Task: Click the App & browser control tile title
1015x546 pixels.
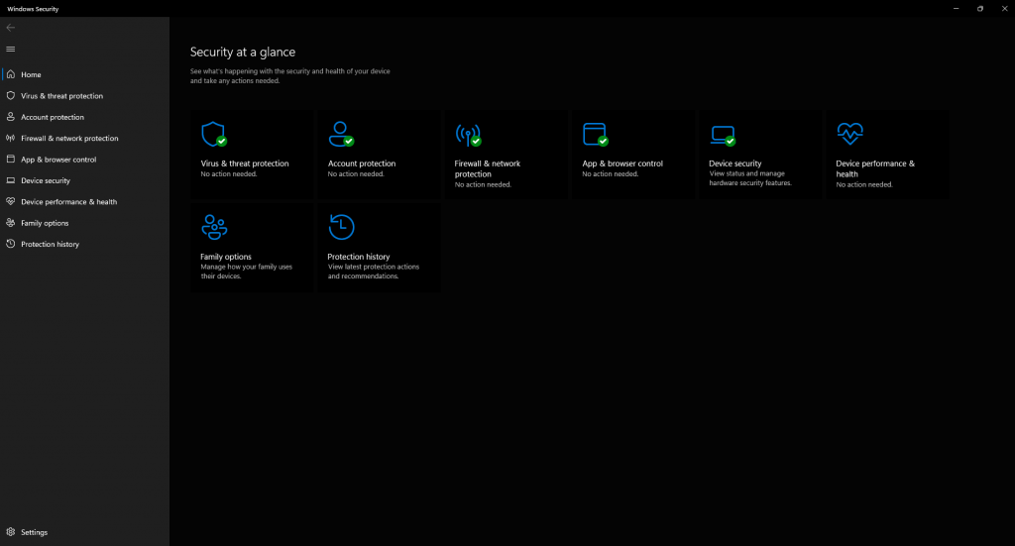Action: pyautogui.click(x=622, y=164)
